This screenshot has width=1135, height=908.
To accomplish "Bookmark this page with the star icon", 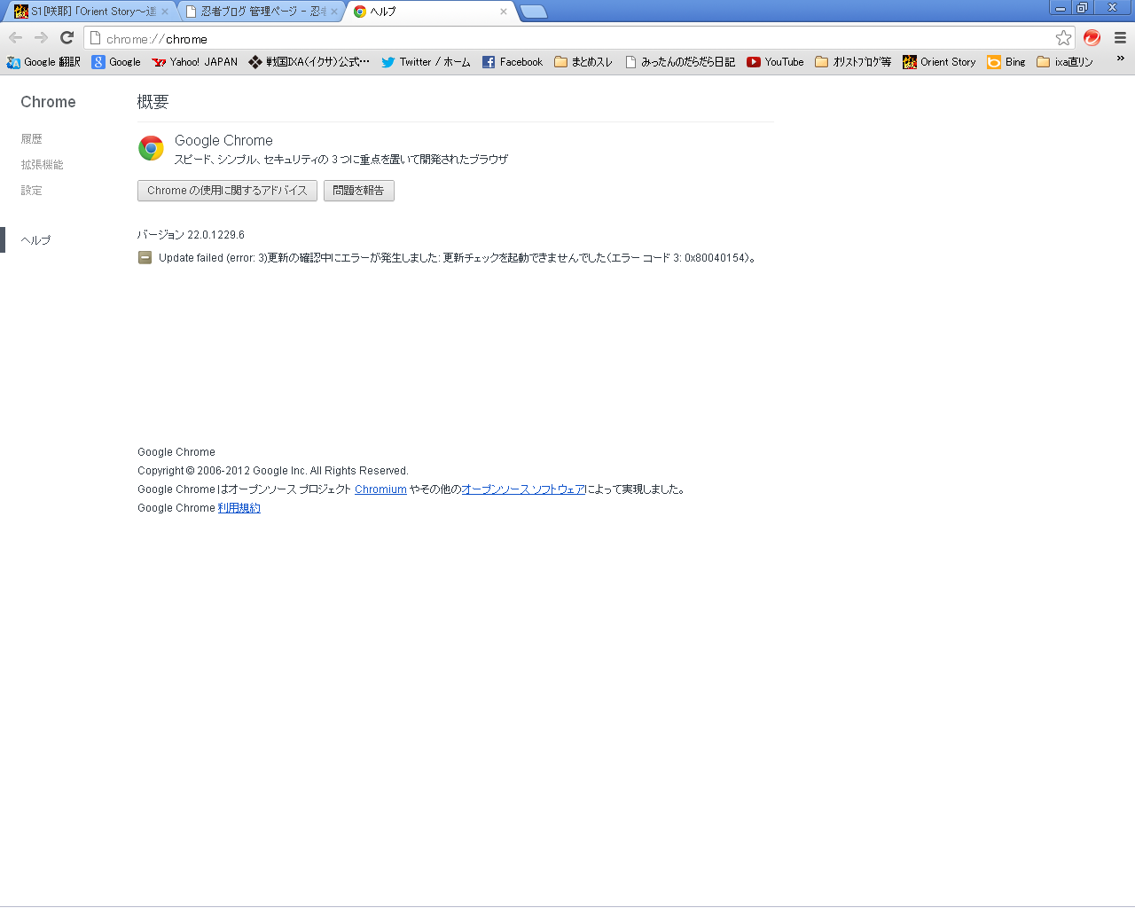I will tap(1063, 38).
